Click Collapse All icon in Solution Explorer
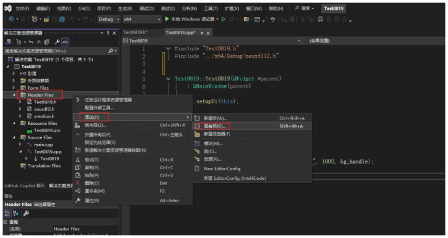 point(39,42)
